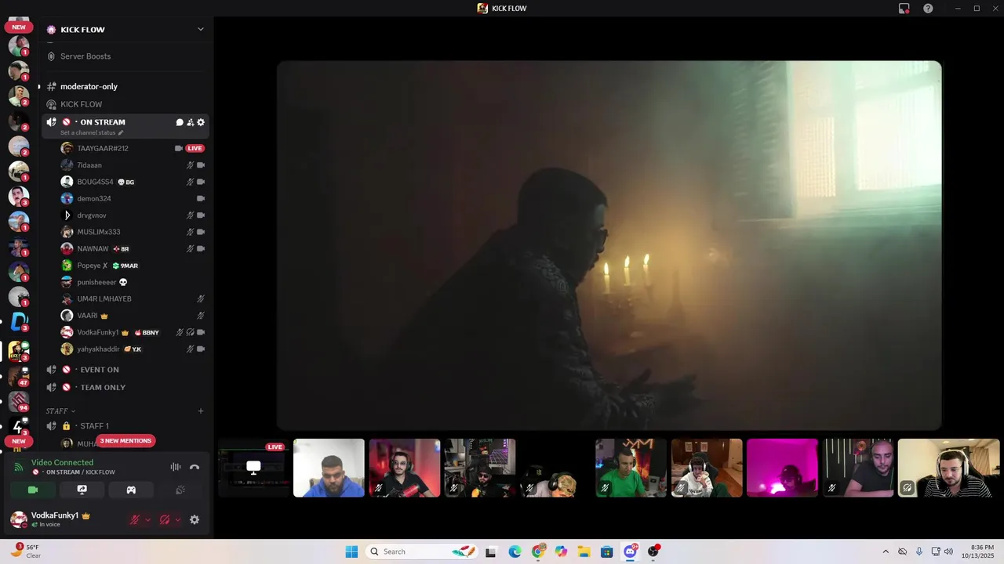Click the taskbar Search box
Viewport: 1004px width, 564px height.
click(422, 551)
